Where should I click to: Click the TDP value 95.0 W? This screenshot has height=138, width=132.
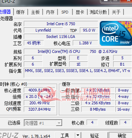coord(89,30)
